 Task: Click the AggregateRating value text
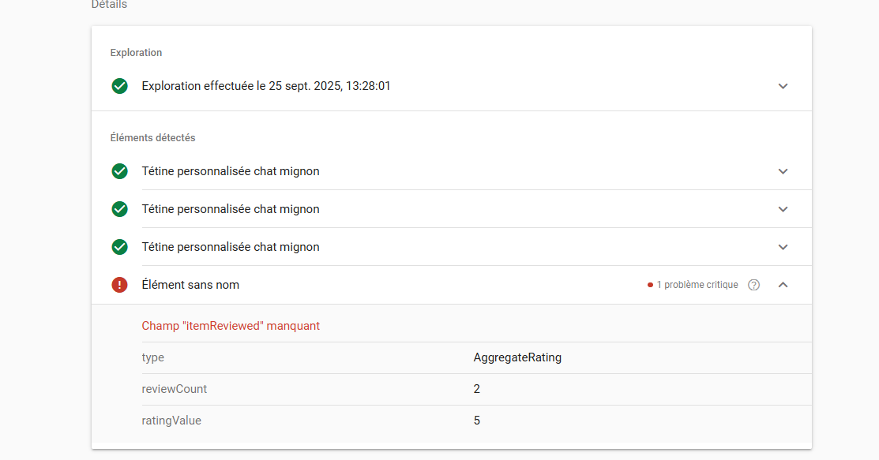click(517, 357)
